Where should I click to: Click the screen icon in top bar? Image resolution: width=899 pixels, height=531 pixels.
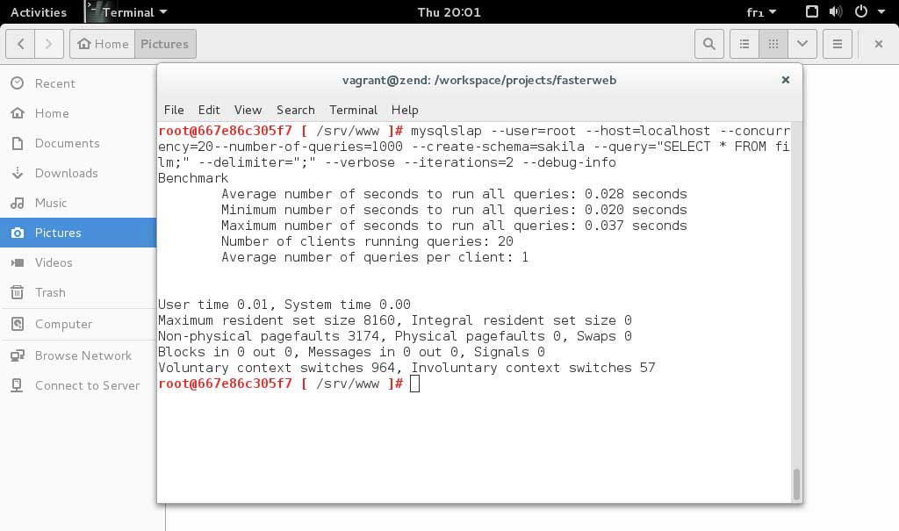point(812,11)
